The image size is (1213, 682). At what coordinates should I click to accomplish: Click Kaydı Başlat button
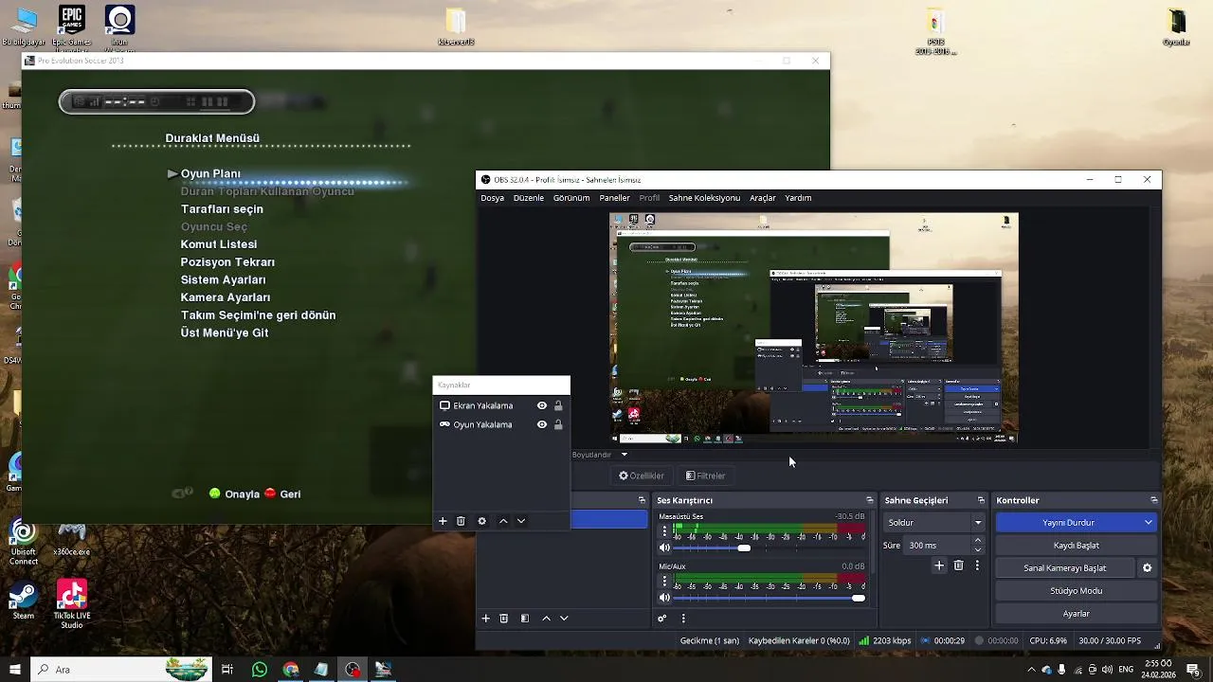(x=1077, y=546)
